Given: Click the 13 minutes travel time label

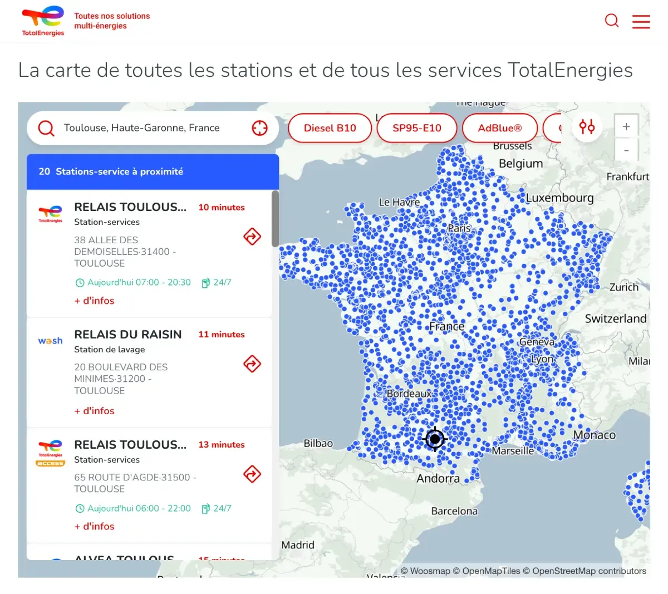Looking at the screenshot, I should [222, 445].
